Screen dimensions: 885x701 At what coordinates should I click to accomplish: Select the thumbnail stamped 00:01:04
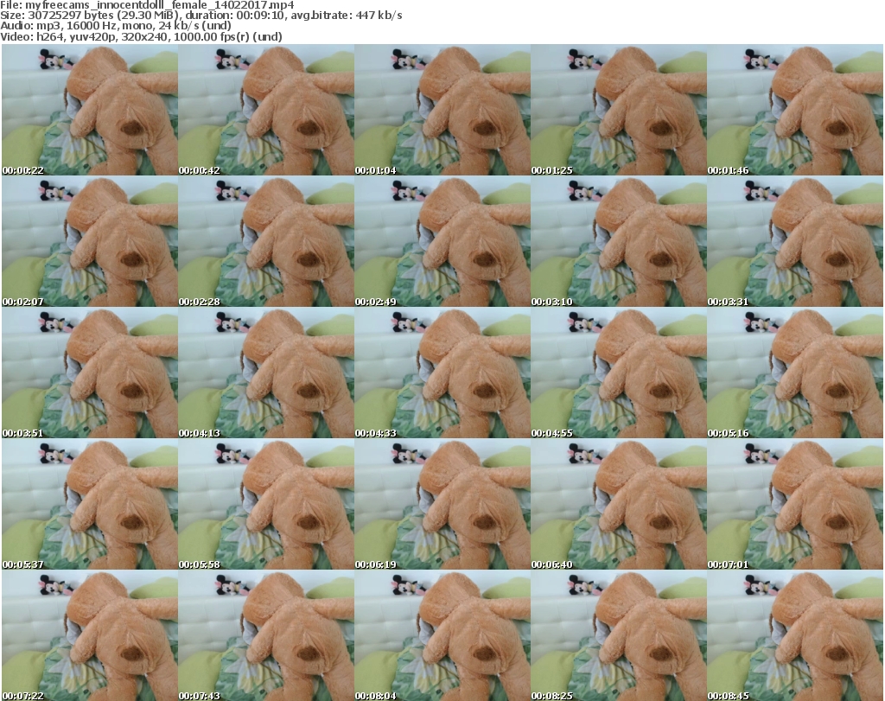442,110
